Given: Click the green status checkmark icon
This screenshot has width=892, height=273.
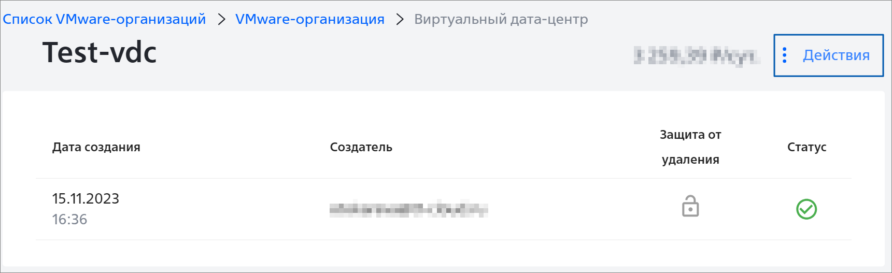Looking at the screenshot, I should 806,209.
